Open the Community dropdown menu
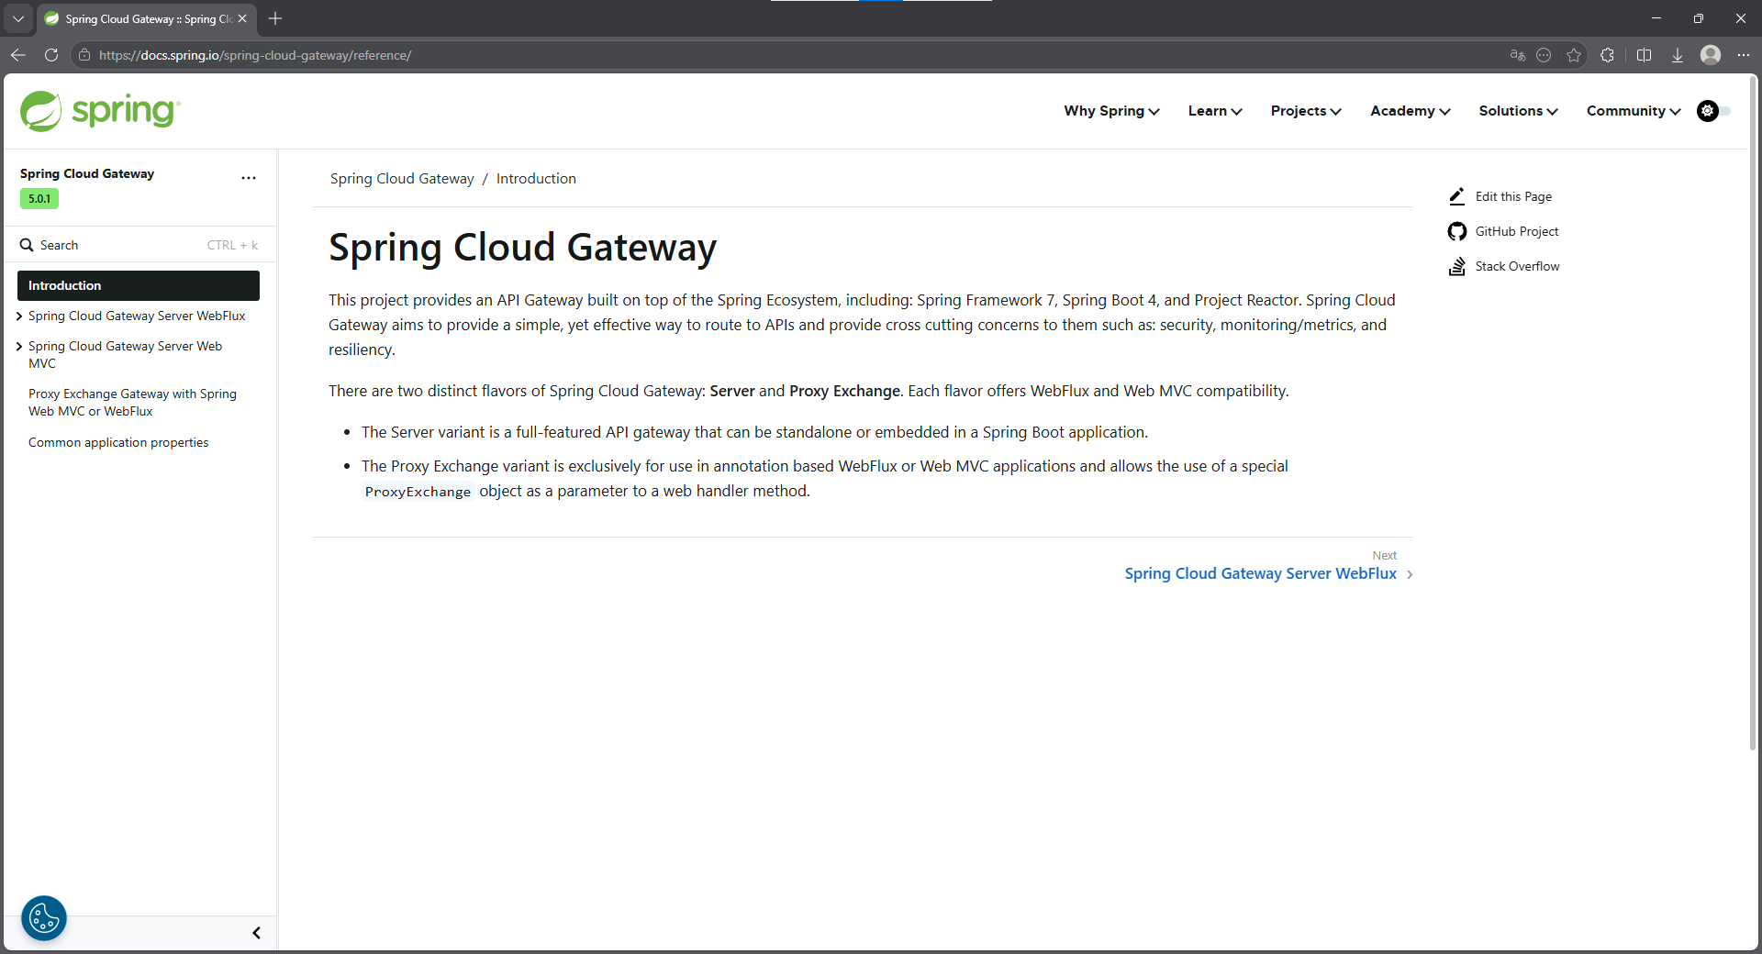This screenshot has width=1762, height=954. tap(1634, 111)
